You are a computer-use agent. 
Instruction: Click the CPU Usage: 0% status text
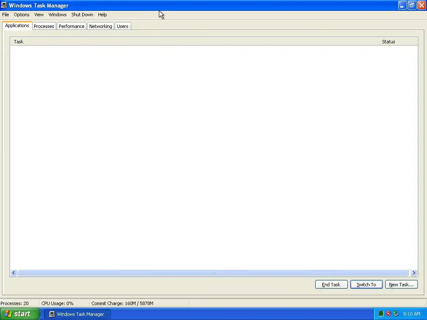point(58,303)
